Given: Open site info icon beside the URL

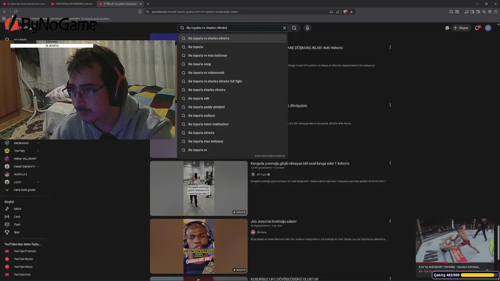Looking at the screenshot, I should (x=148, y=12).
